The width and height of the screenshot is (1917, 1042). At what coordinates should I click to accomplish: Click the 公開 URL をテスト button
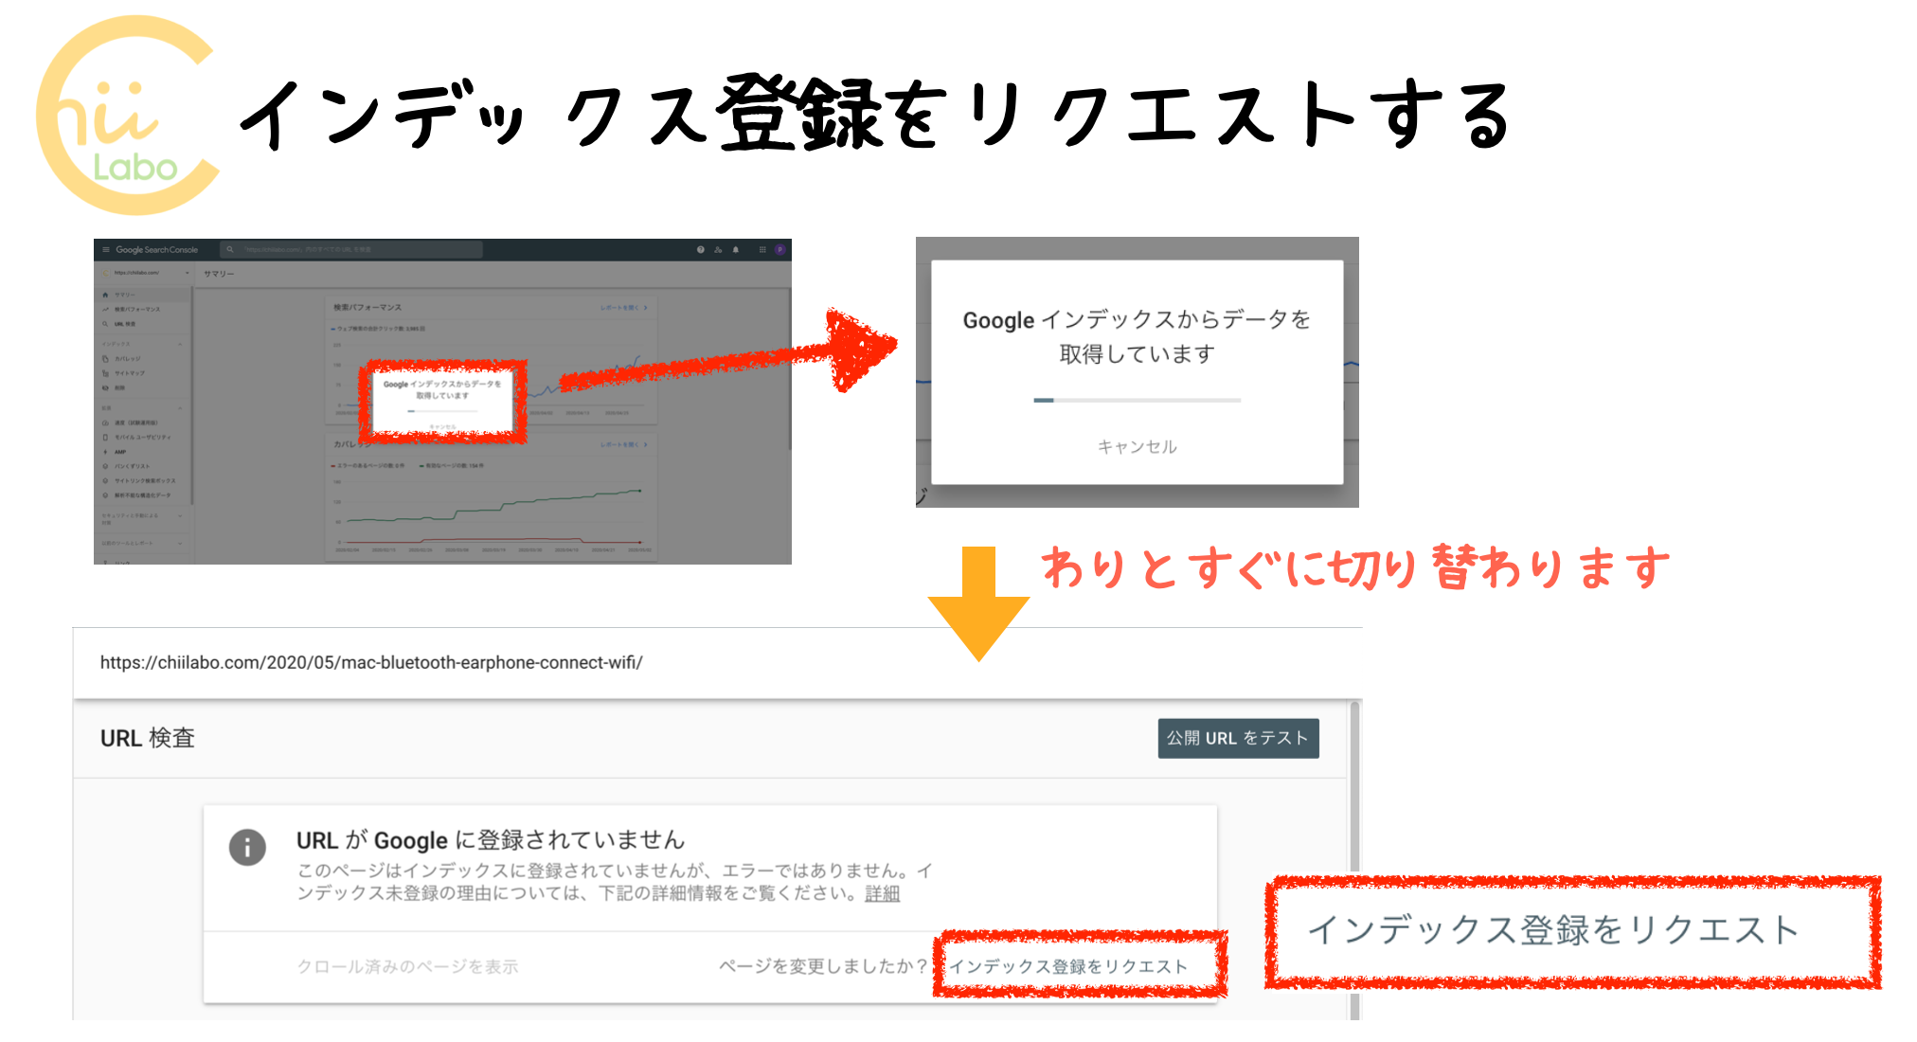[1237, 738]
